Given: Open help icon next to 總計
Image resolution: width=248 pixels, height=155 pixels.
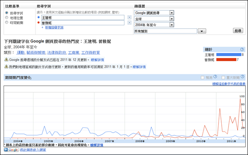Looking at the screenshot, I should (242, 50).
